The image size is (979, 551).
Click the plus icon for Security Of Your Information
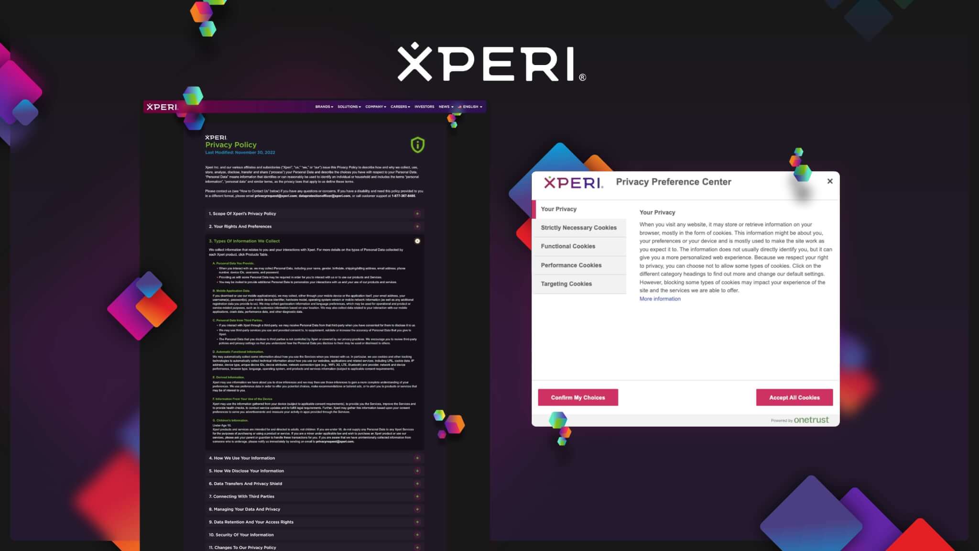pyautogui.click(x=417, y=535)
